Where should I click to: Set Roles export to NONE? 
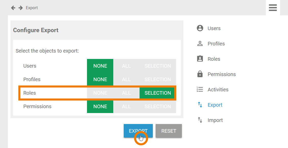click(x=100, y=93)
